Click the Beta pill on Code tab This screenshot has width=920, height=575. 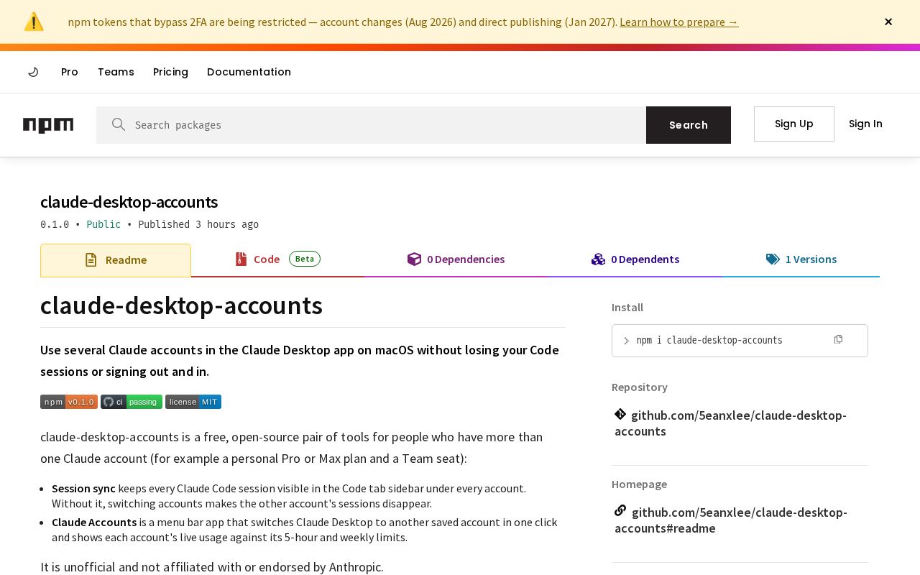point(305,259)
